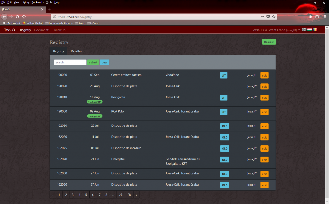Viewport: 329px width, 204px height.
Task: Click the green Register button
Action: (269, 42)
